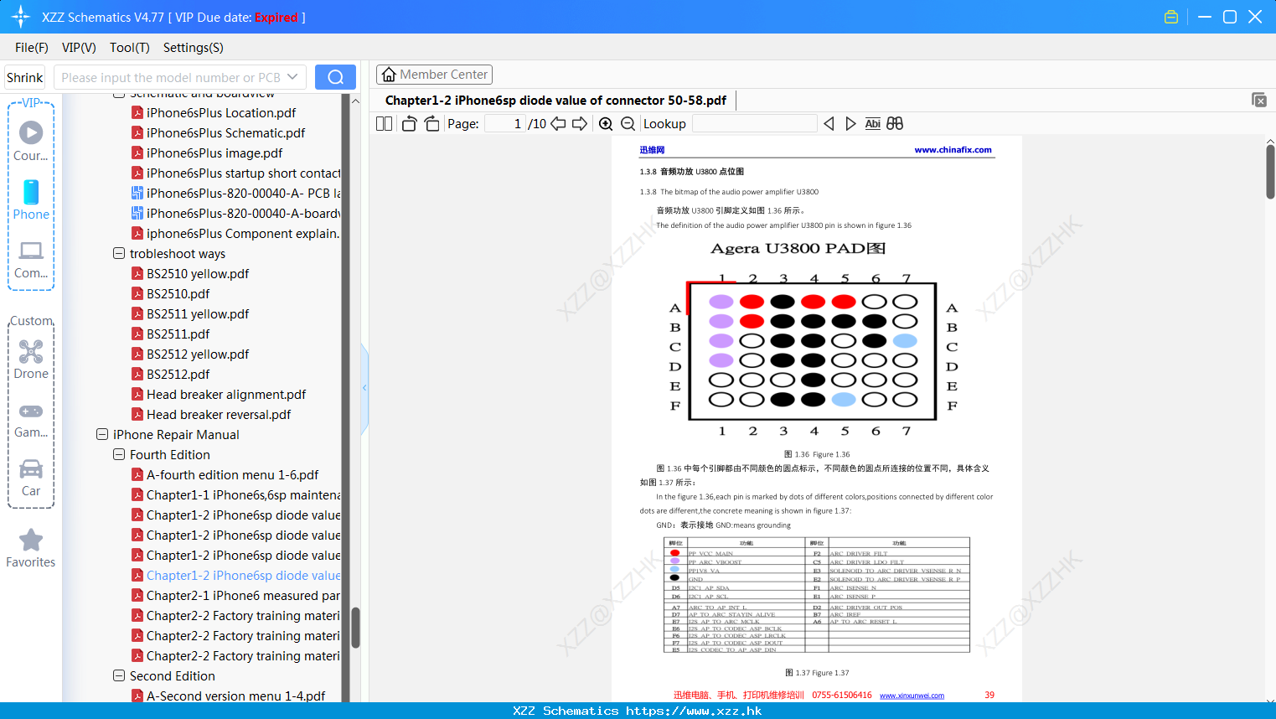This screenshot has height=719, width=1276.
Task: Toggle two-page view layout icon
Action: pos(384,124)
